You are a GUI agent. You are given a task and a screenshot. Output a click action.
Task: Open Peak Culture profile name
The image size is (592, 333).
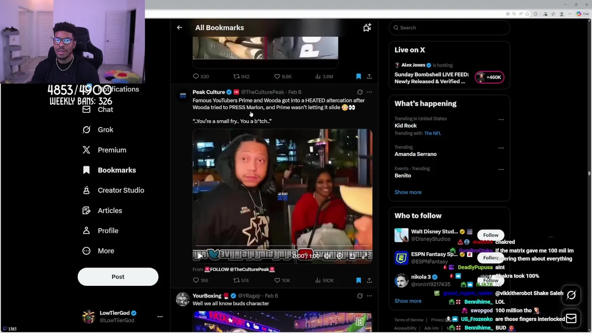tap(209, 92)
